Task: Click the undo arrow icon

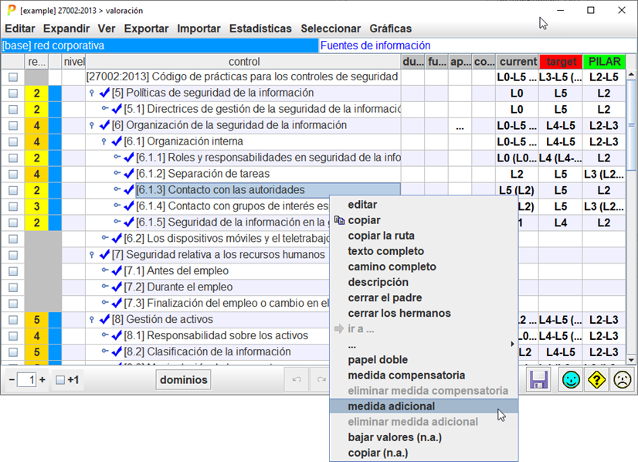Action: pyautogui.click(x=297, y=379)
